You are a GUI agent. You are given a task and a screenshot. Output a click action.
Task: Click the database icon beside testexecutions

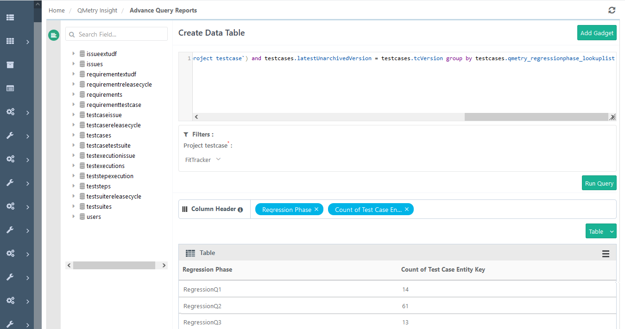[82, 166]
